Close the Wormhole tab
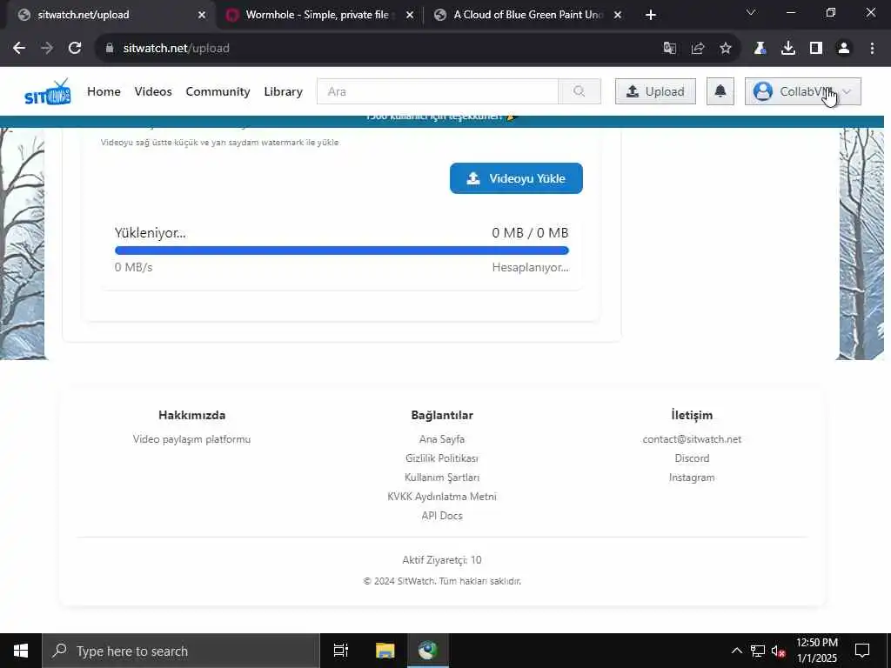891x668 pixels. 410,15
